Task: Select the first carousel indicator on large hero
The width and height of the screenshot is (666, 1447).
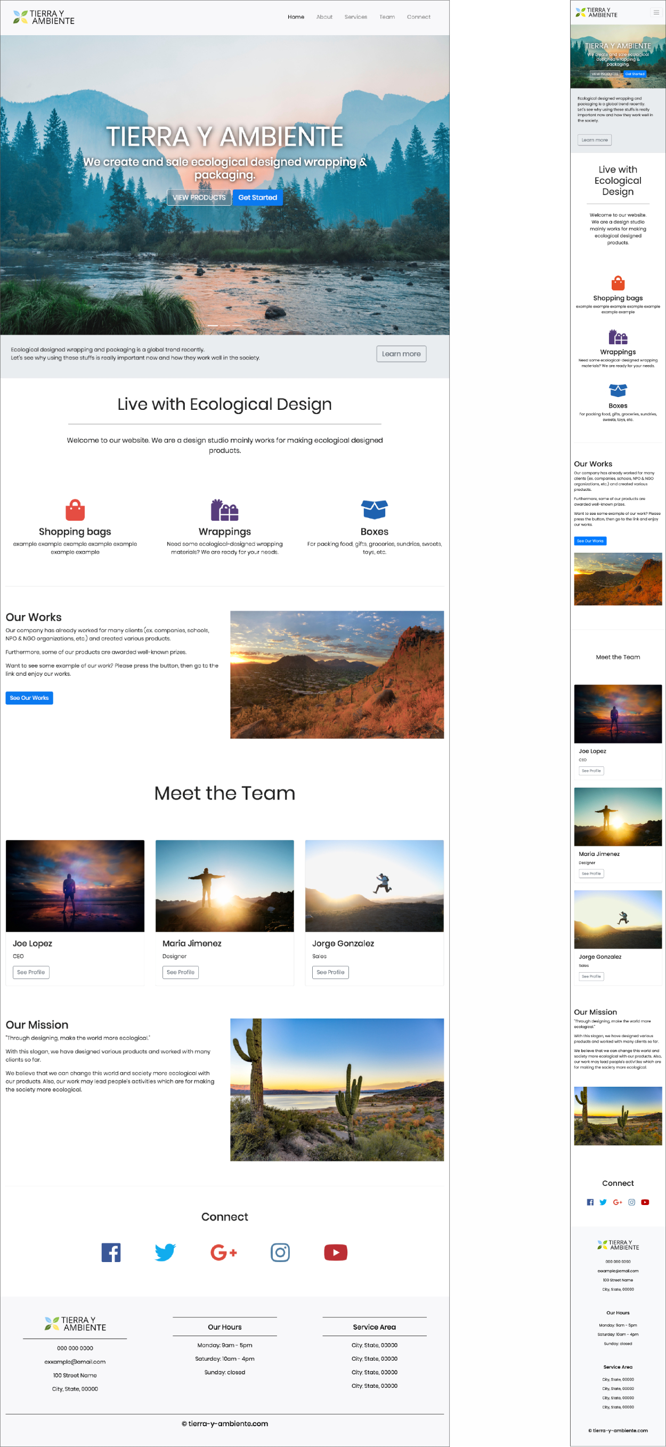Action: [x=213, y=325]
